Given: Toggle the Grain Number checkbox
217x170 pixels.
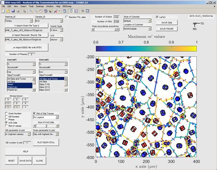Looking at the screenshot, I should tap(6, 113).
